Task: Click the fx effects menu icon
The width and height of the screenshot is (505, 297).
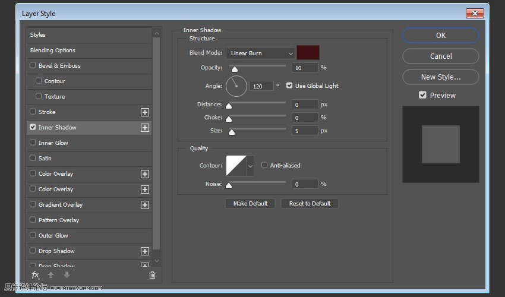Action: 36,275
